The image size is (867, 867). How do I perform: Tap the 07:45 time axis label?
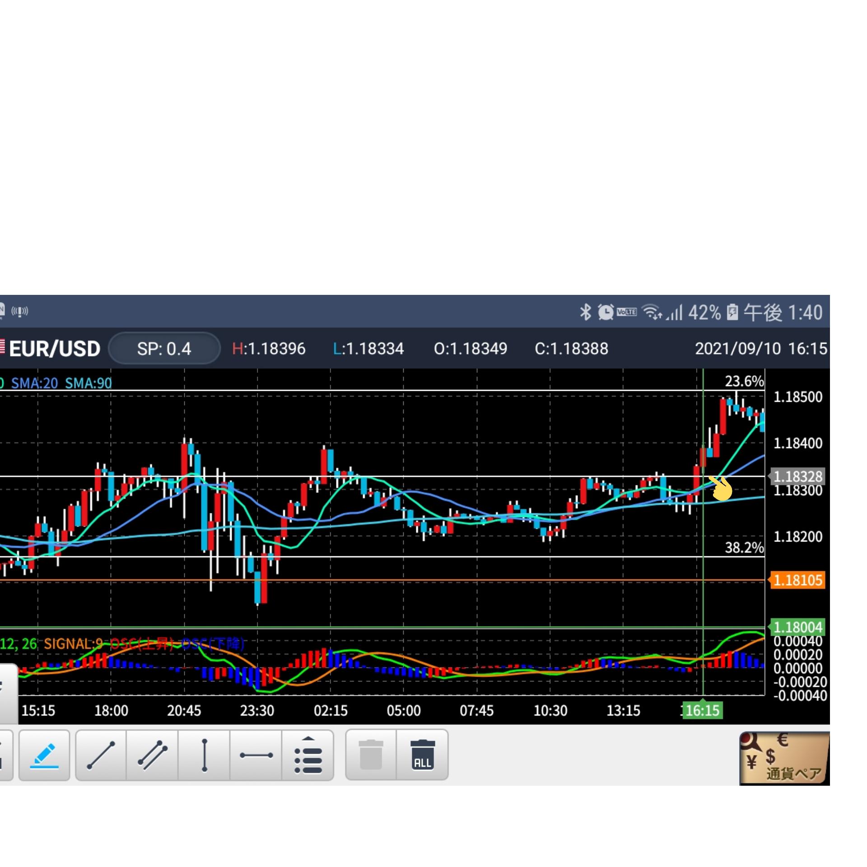tap(477, 711)
